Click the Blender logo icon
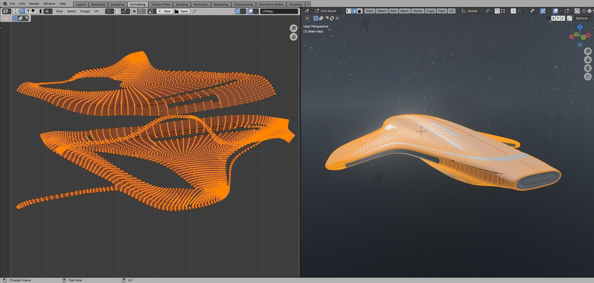 coord(5,4)
